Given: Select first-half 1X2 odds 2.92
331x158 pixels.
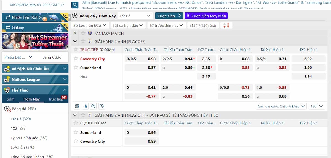Looking at the screenshot, I should (x=308, y=59).
